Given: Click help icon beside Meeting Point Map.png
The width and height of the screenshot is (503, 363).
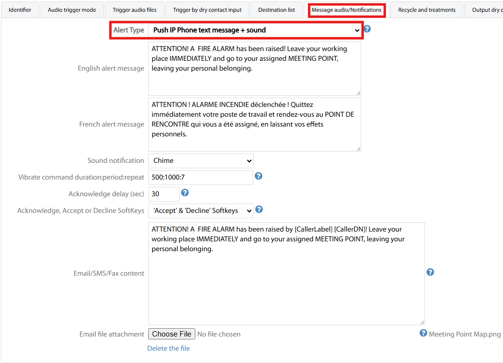Looking at the screenshot, I should (423, 333).
